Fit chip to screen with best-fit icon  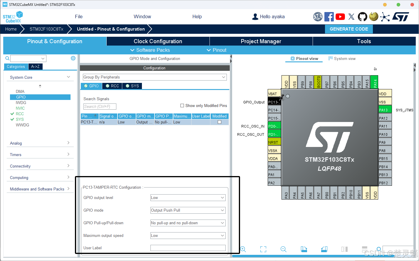[263, 249]
